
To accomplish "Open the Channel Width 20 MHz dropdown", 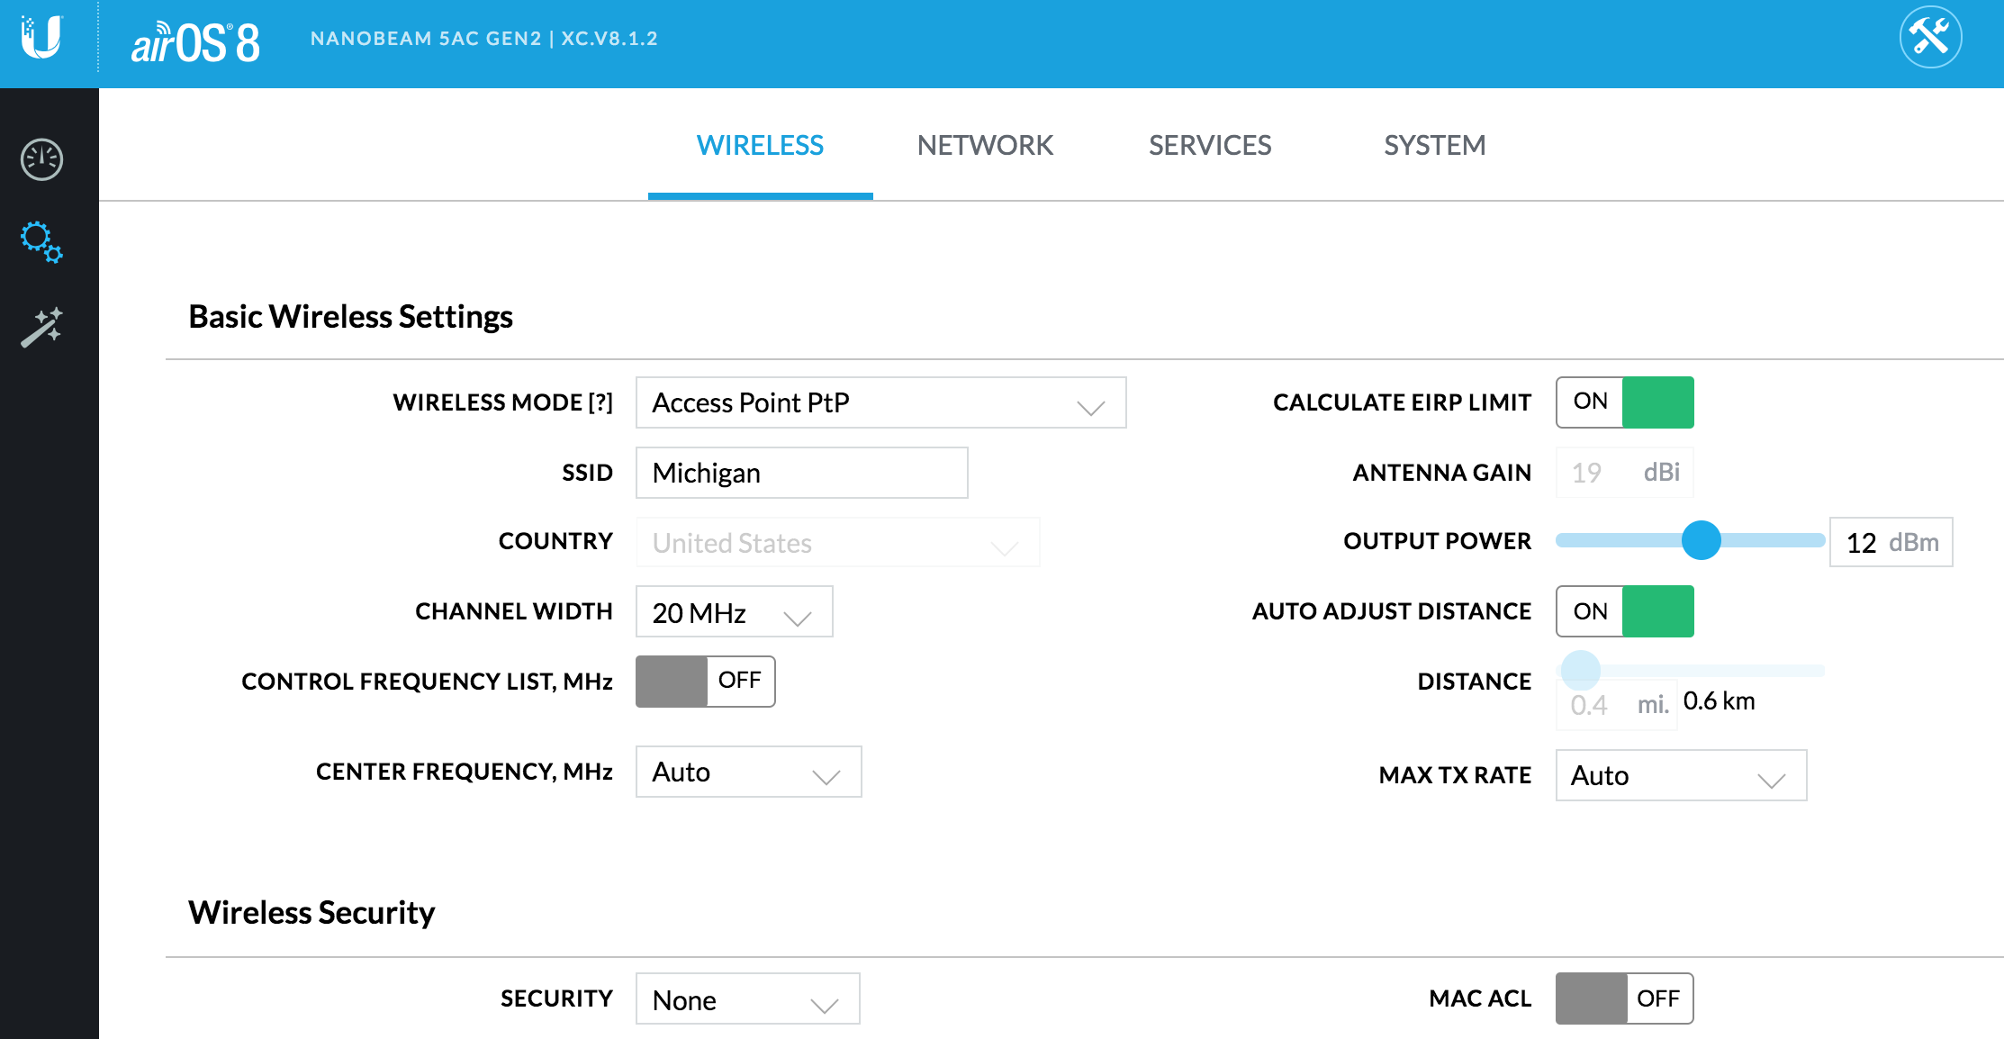I will point(734,612).
